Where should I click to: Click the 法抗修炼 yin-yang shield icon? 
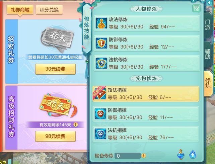point(101,63)
